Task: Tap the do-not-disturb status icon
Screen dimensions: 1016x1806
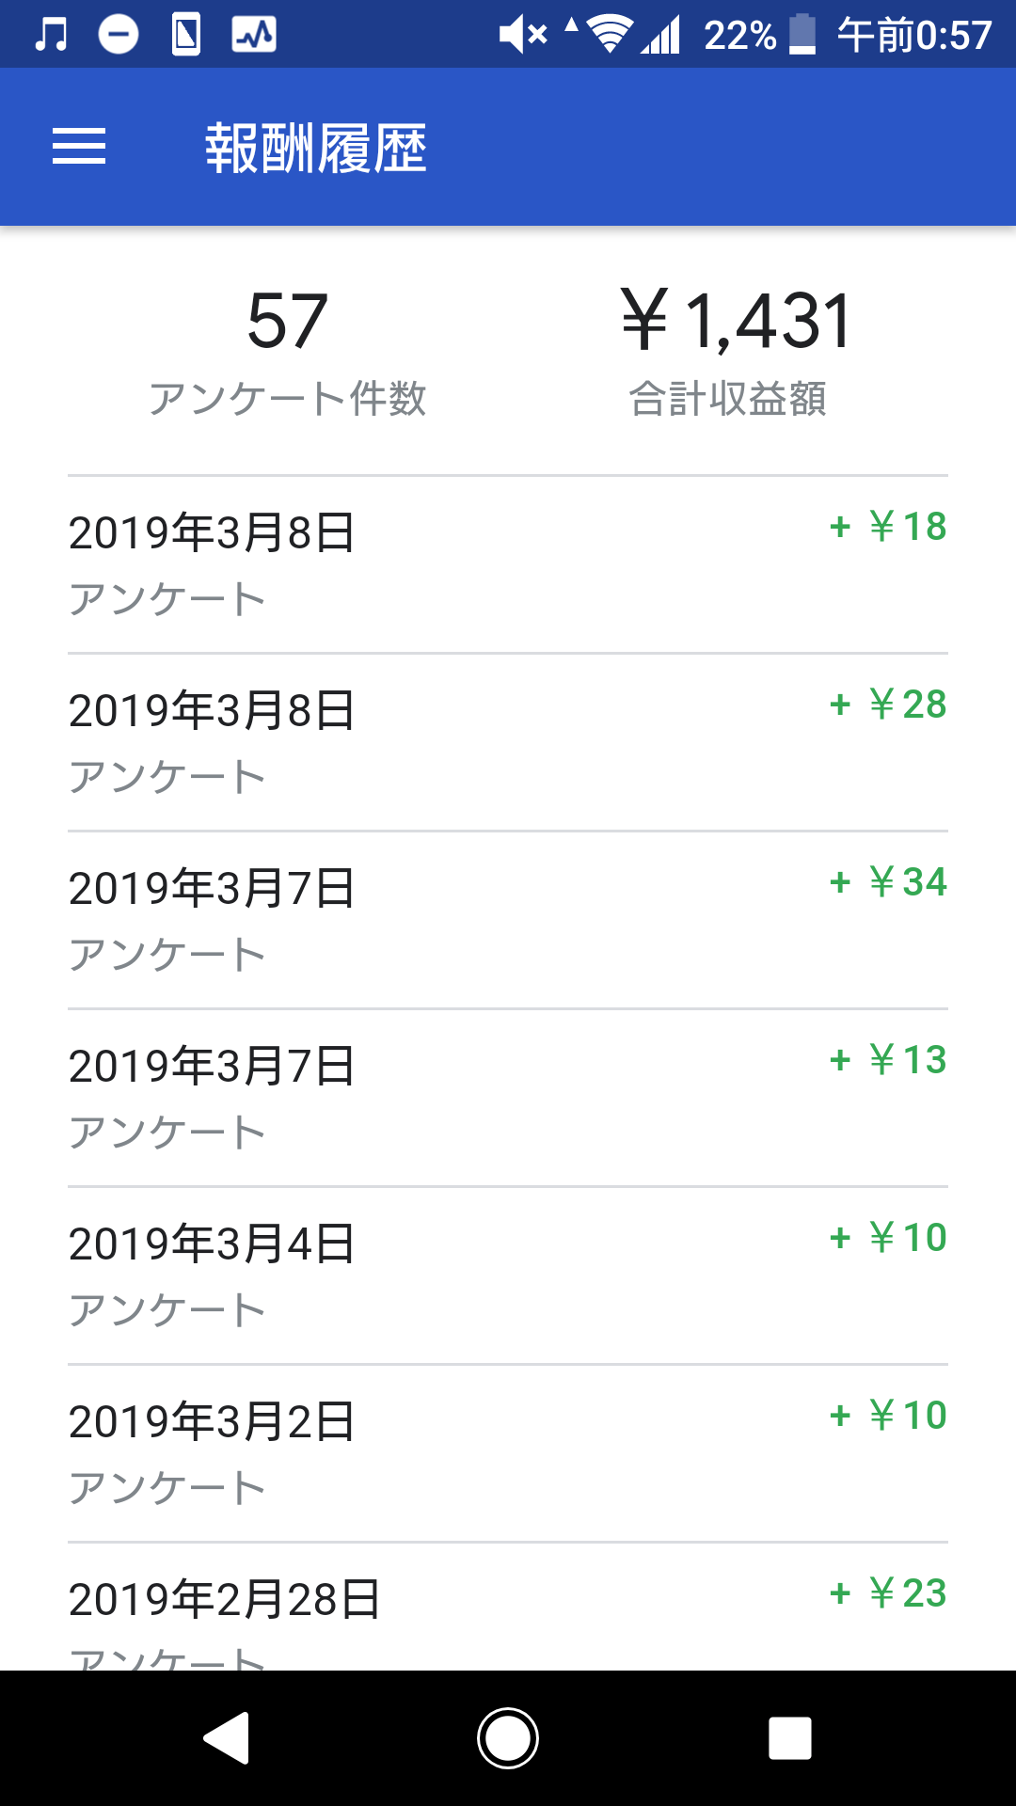Action: click(119, 35)
